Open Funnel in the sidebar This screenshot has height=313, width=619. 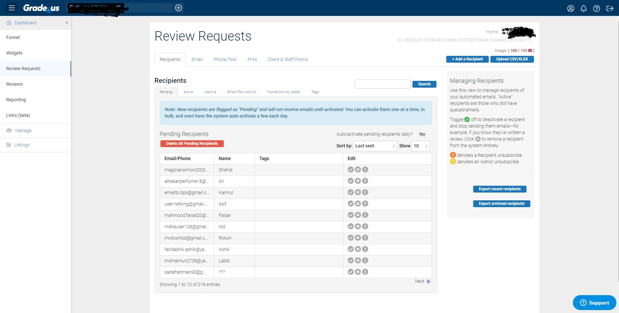(13, 37)
